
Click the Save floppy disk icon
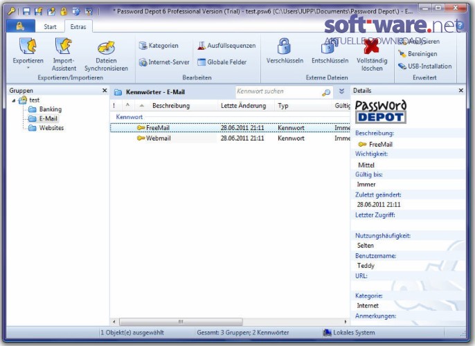pyautogui.click(x=26, y=12)
